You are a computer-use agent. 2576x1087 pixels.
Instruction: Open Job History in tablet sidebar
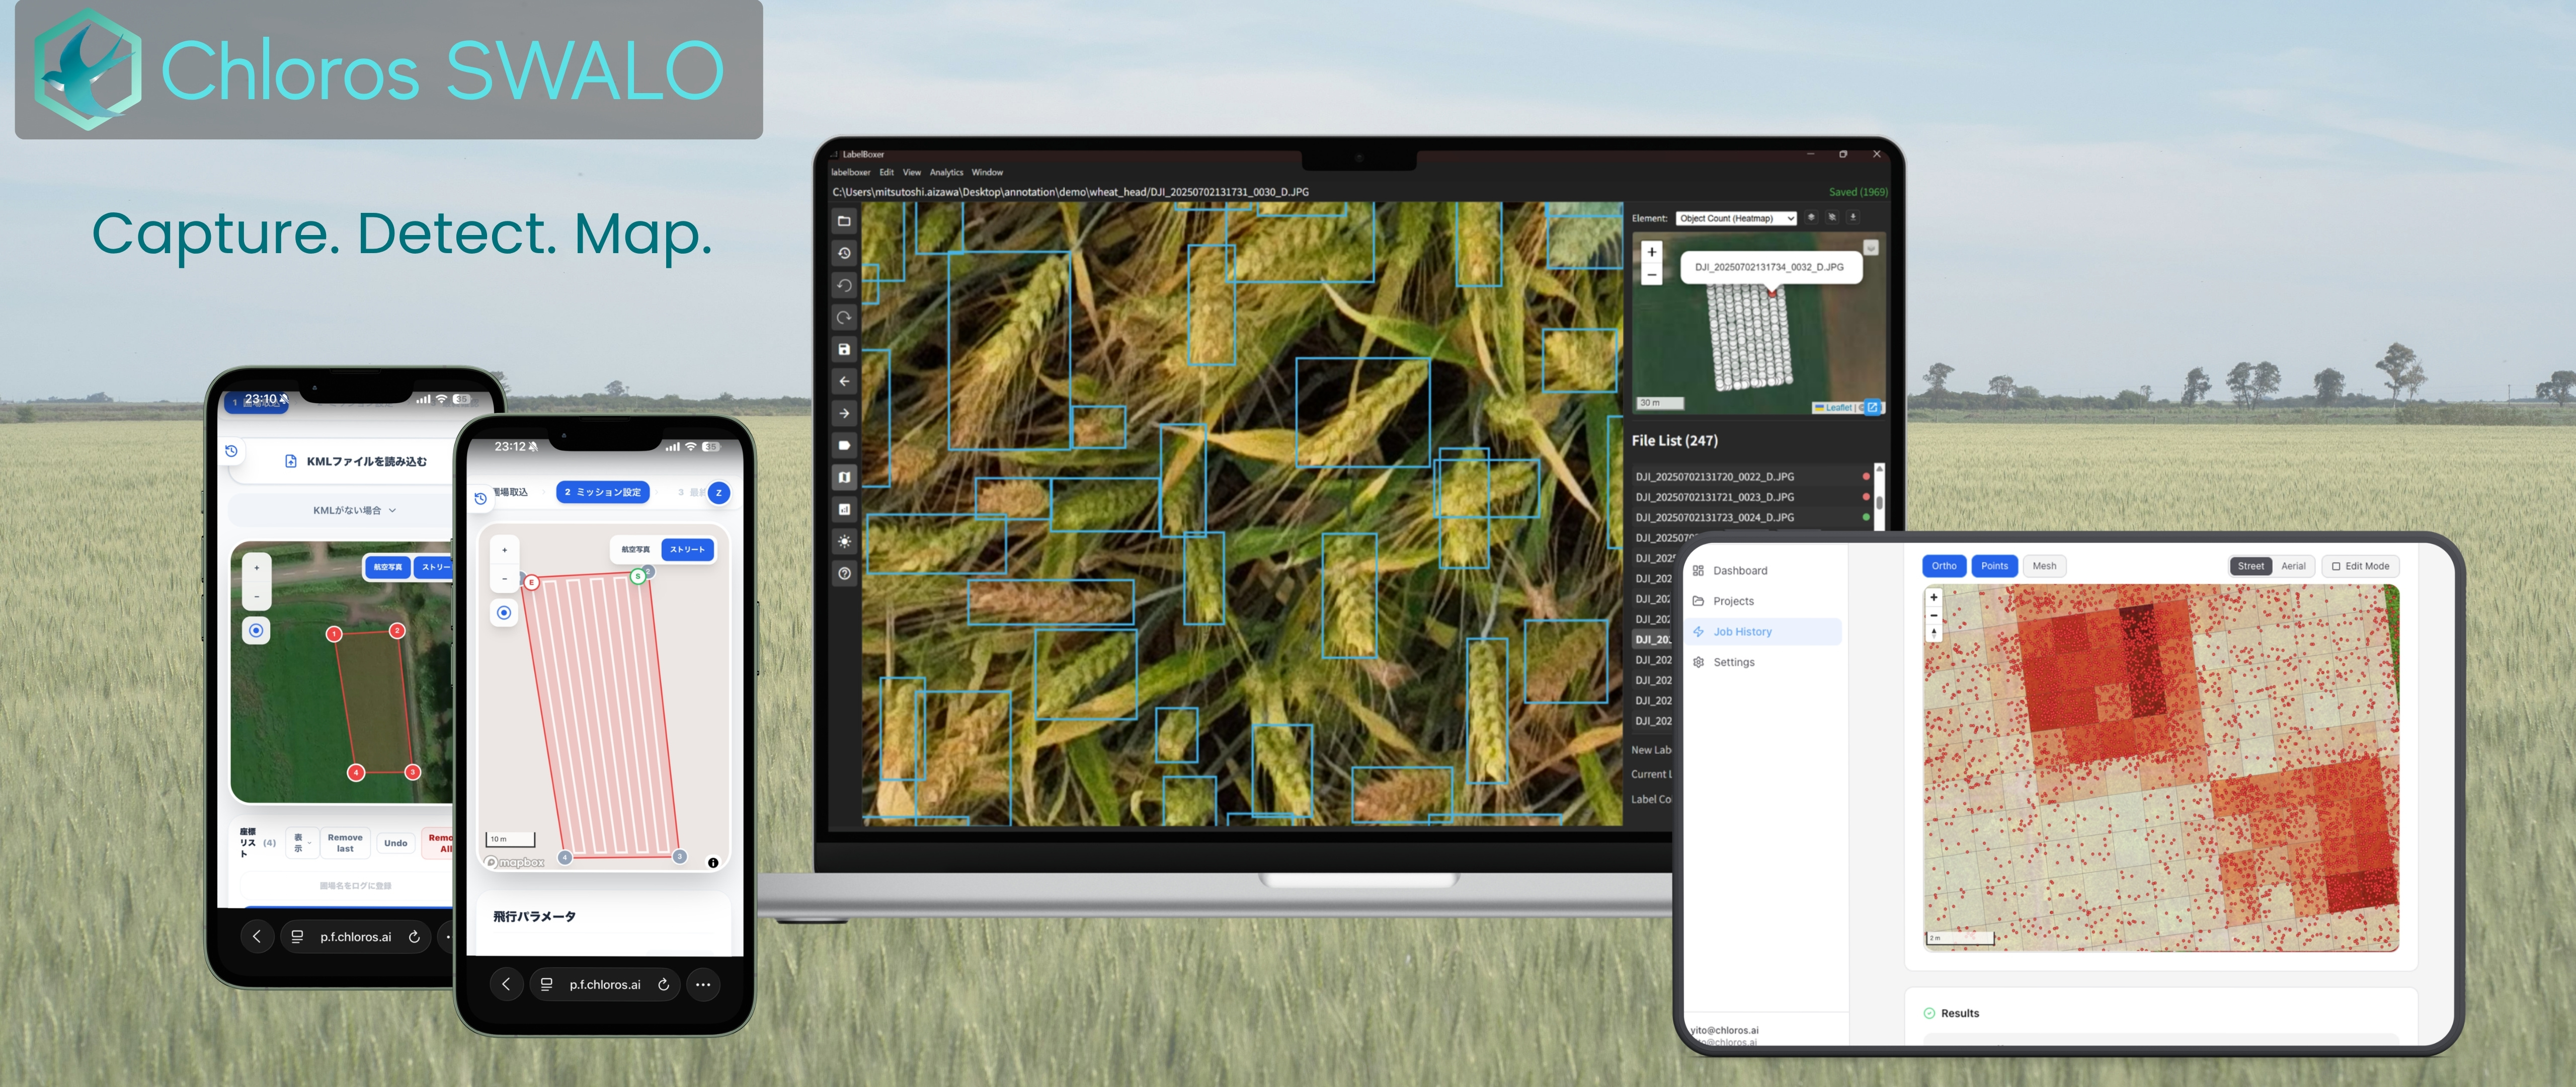pyautogui.click(x=1763, y=632)
